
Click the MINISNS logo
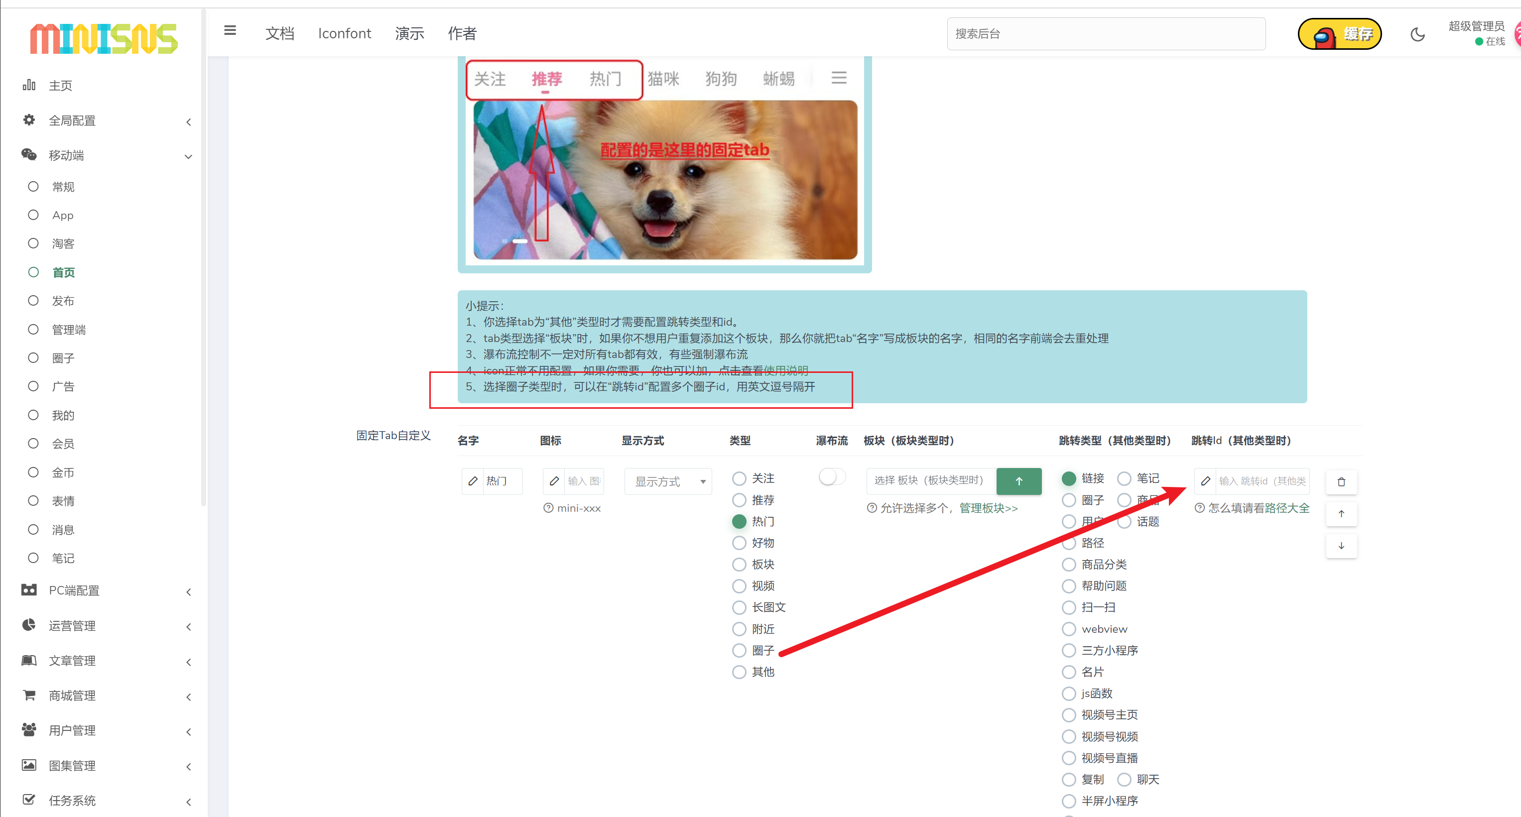click(103, 39)
